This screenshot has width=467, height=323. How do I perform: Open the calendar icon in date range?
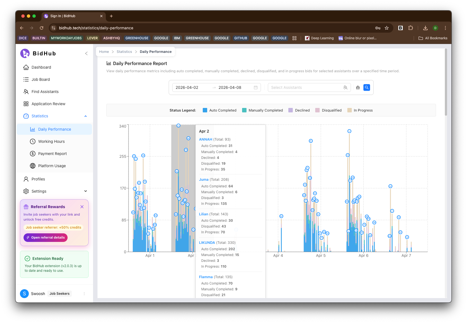click(x=256, y=87)
